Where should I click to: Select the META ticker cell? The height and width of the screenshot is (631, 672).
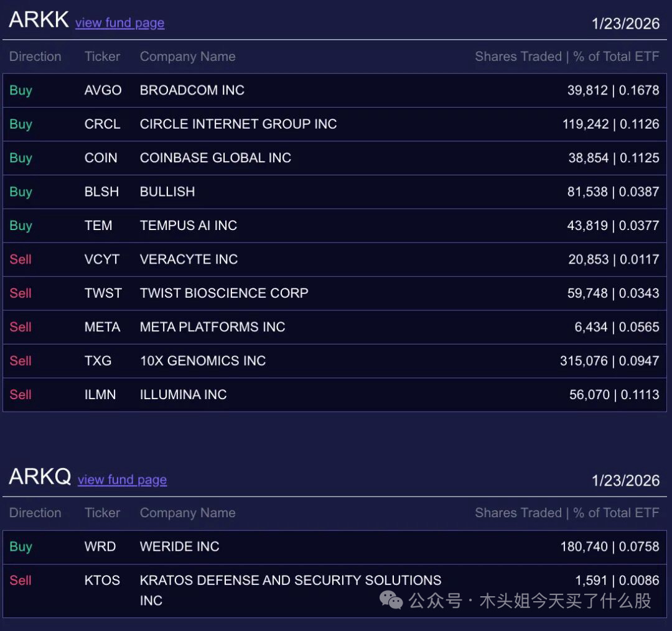[102, 327]
